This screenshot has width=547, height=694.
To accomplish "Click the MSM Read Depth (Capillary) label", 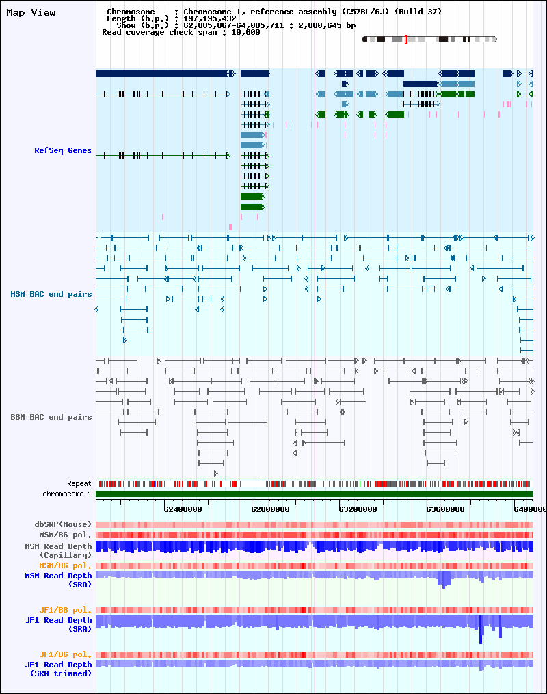I will point(58,550).
